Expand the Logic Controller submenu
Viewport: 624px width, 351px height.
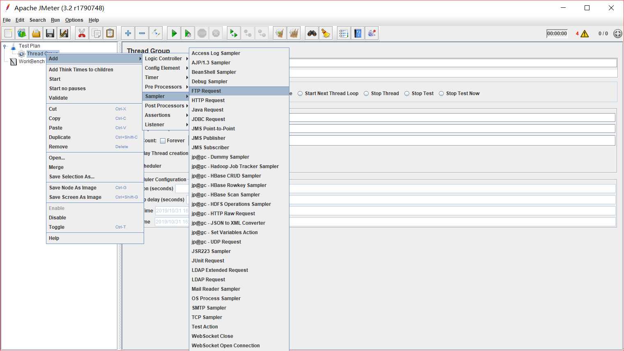click(166, 59)
